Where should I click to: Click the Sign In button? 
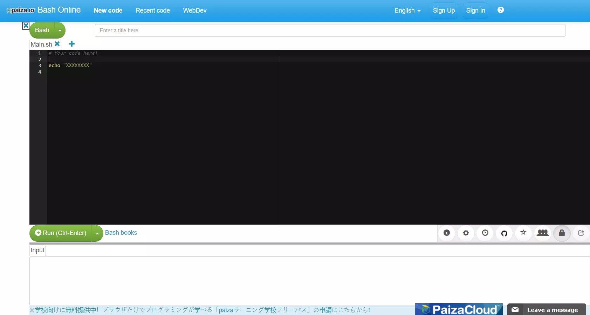(475, 11)
